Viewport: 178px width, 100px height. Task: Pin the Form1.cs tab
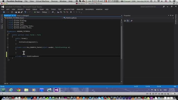click(13, 16)
